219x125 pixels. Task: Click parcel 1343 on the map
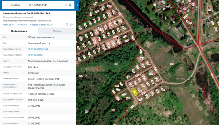coord(163,89)
